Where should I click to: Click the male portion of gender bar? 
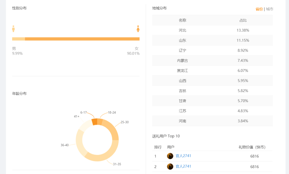[x=18, y=39]
